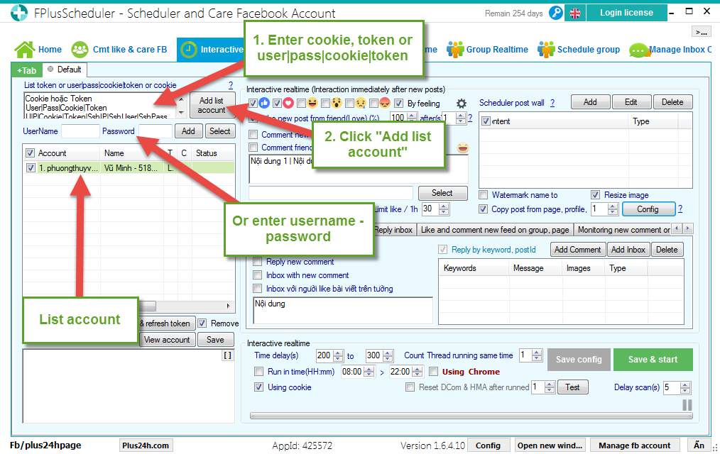Click the Sad reaction emoji icon
720x454 pixels.
361,103
